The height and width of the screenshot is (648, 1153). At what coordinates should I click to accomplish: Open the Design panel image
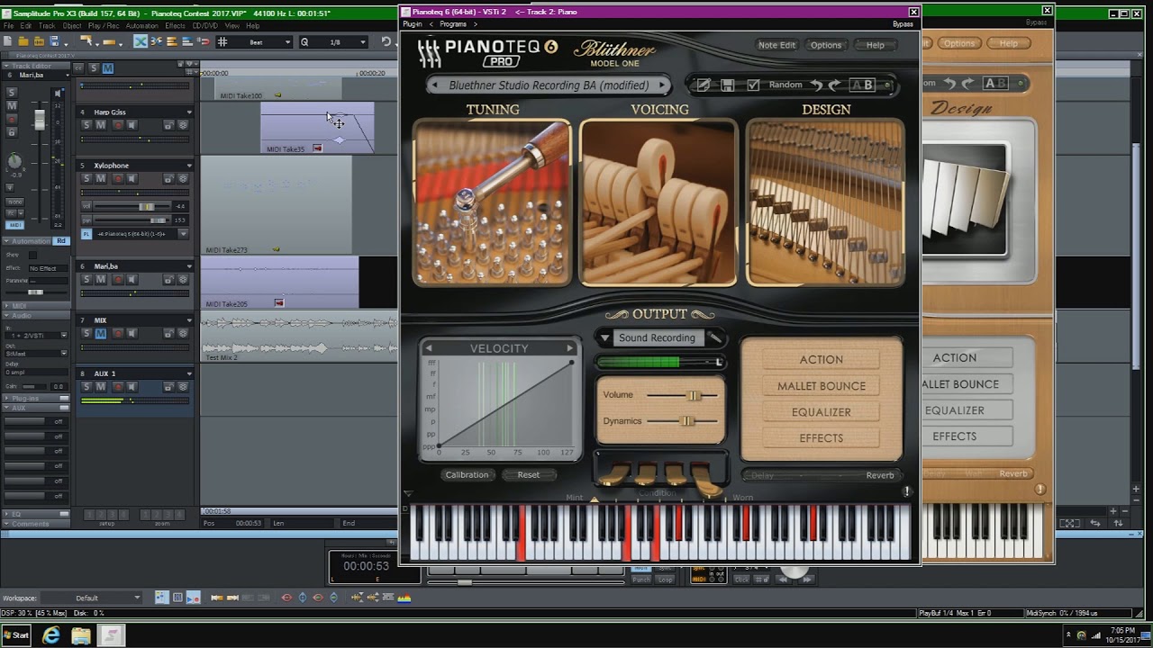tap(825, 202)
